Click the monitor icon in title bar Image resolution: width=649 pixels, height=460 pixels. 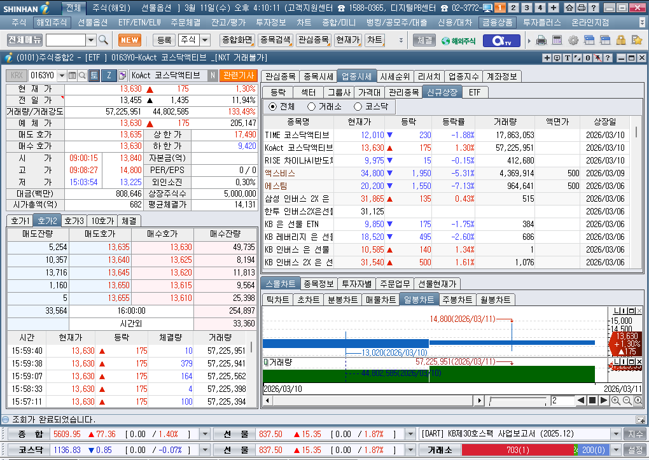click(487, 8)
